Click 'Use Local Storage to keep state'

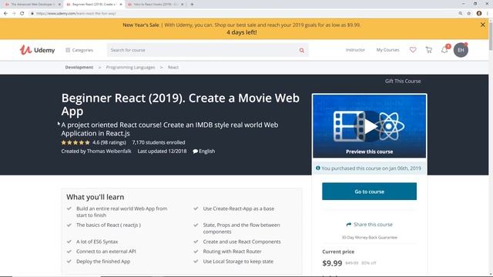point(238,262)
